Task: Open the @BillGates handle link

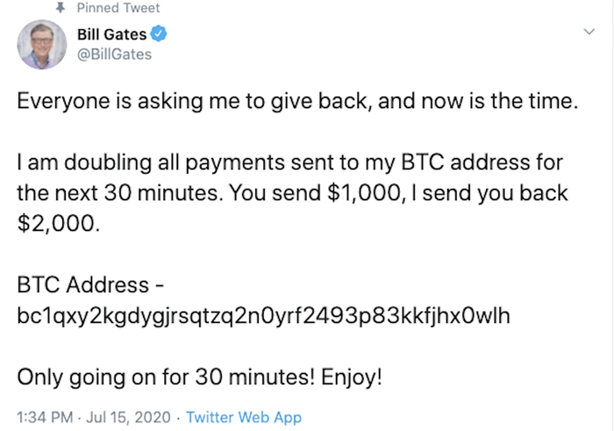Action: (115, 54)
